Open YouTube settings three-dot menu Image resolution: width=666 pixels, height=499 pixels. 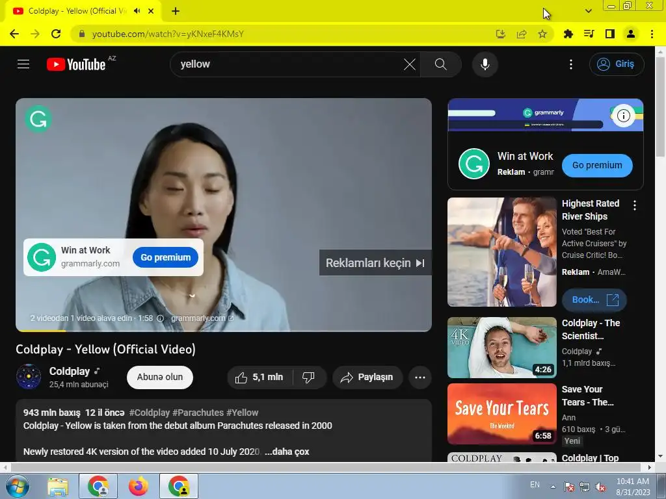click(x=571, y=64)
